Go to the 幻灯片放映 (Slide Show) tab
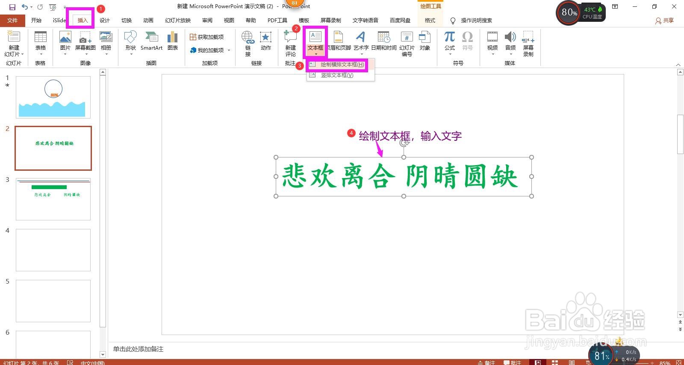The image size is (684, 365). tap(178, 20)
